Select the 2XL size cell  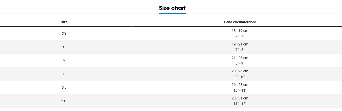[64, 101]
